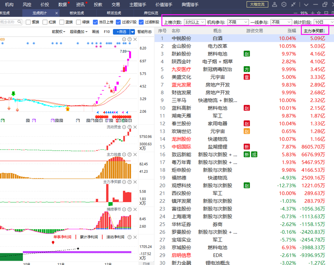Show help for 主力控盘 indicator
This screenshot has width=334, height=265.
pyautogui.click(x=130, y=154)
